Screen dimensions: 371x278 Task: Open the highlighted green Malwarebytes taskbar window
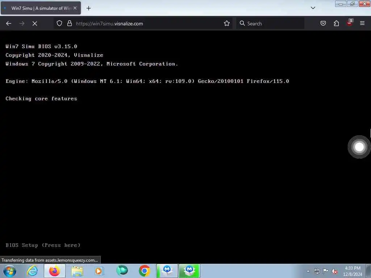pyautogui.click(x=189, y=271)
